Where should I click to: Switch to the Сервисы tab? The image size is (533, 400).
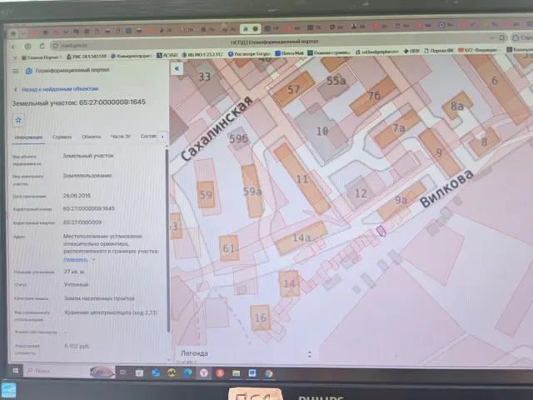62,137
